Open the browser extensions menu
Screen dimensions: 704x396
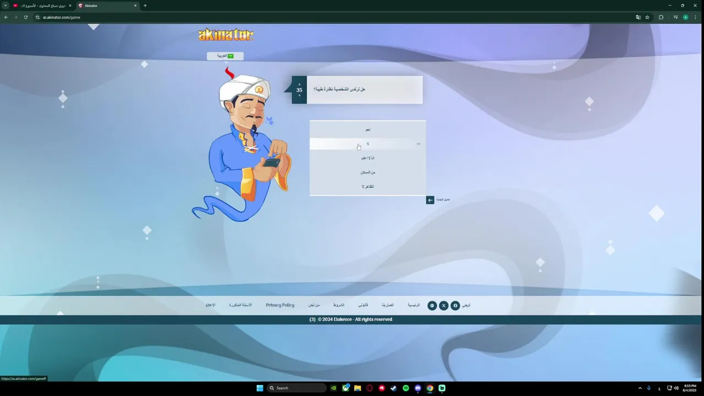tap(661, 17)
